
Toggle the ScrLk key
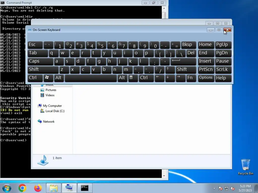click(223, 70)
